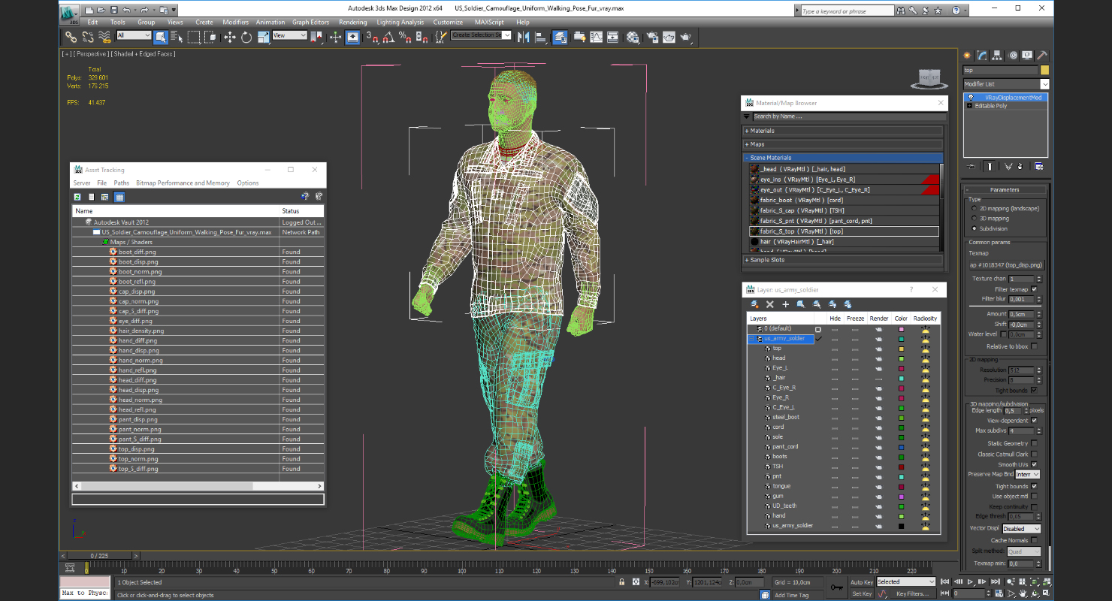Click the object color swatch beside name field
This screenshot has width=1112, height=601.
pyautogui.click(x=1044, y=70)
